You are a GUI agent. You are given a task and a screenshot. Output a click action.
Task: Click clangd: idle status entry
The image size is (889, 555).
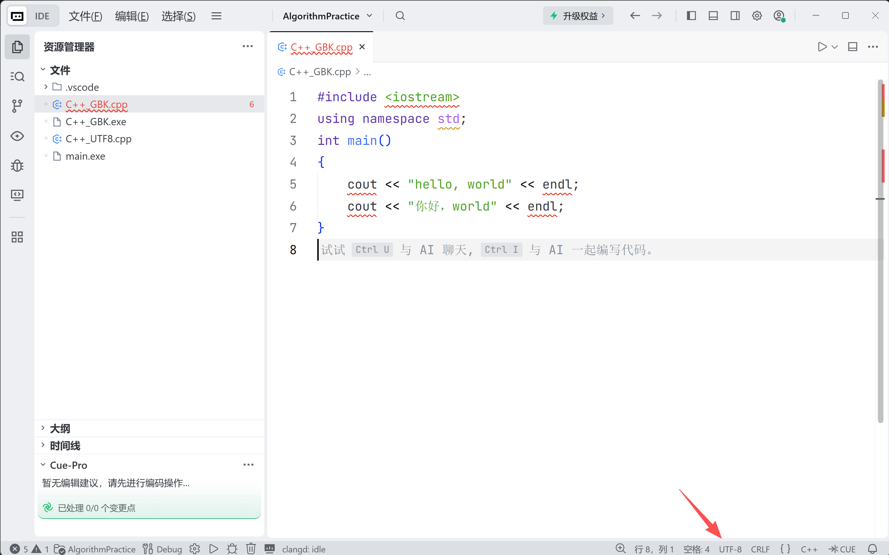tap(303, 549)
